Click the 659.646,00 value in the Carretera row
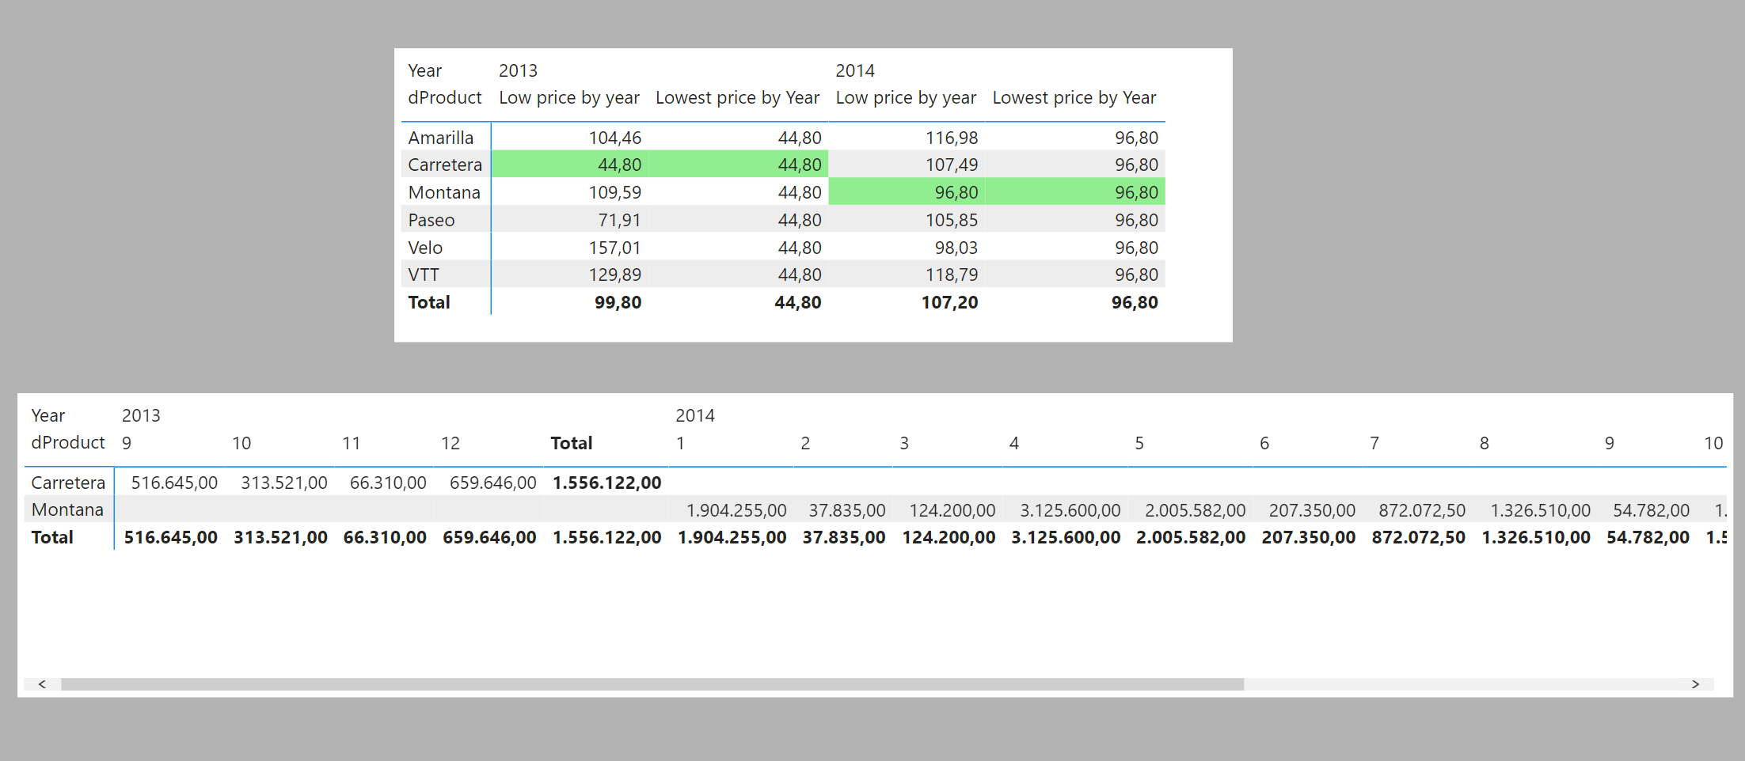Screen dimensions: 1745x761 pos(492,483)
